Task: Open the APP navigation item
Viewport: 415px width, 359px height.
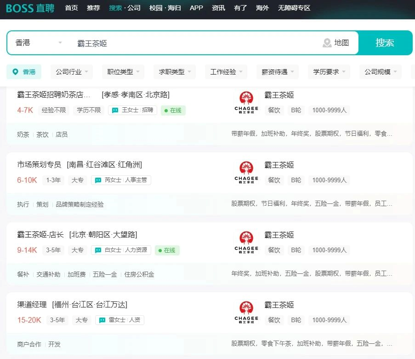Action: 196,8
